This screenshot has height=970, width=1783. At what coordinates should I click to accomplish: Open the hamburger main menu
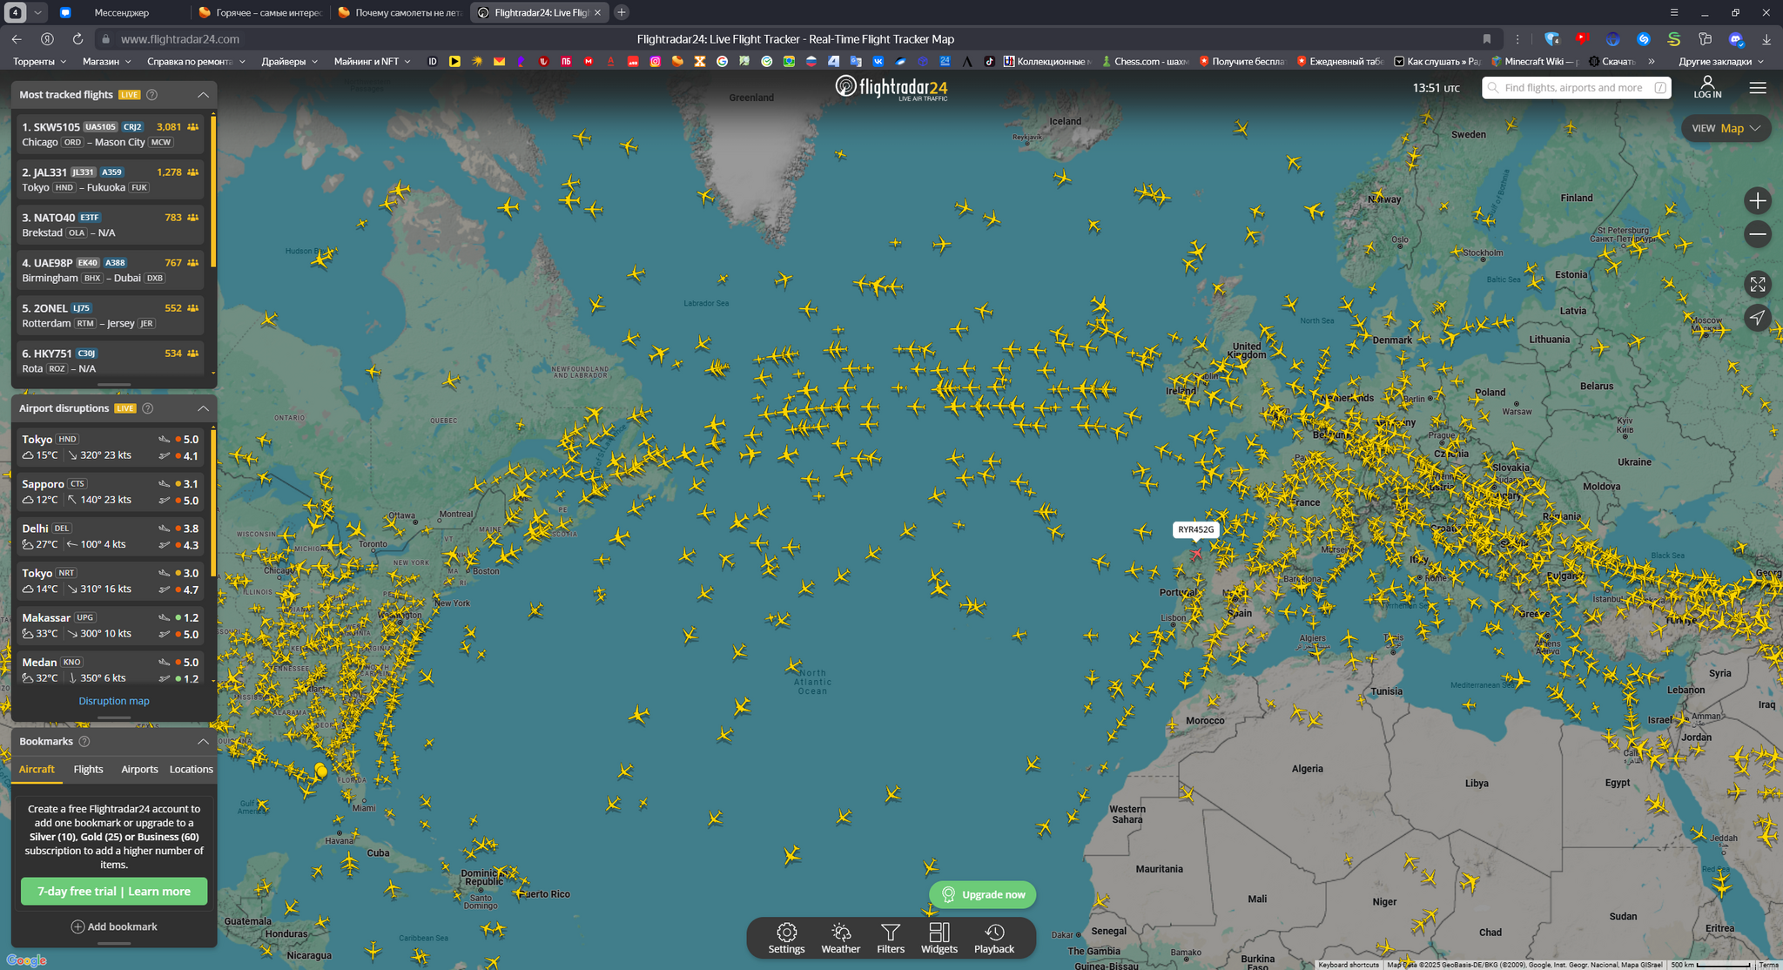pos(1757,88)
